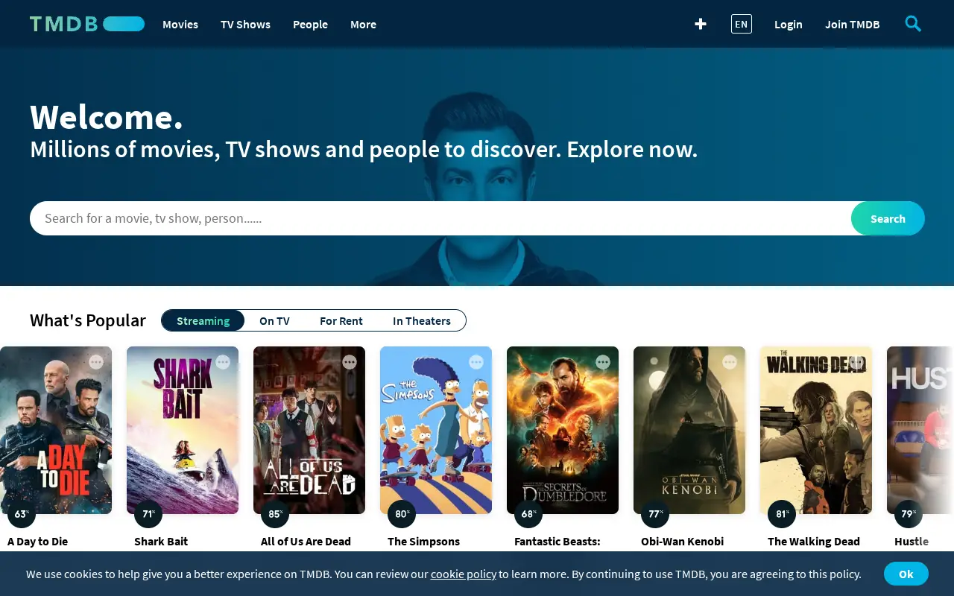Open the three-dot menu on A Day to Die
This screenshot has height=596, width=954.
point(96,362)
